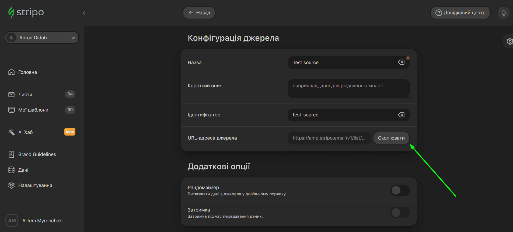Open the Дані database icon

11,170
